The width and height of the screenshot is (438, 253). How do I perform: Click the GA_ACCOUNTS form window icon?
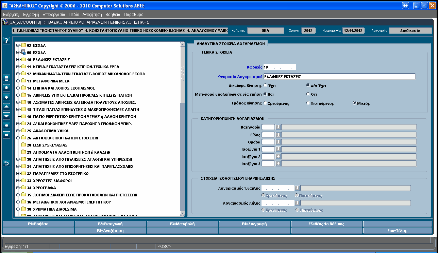pos(5,22)
